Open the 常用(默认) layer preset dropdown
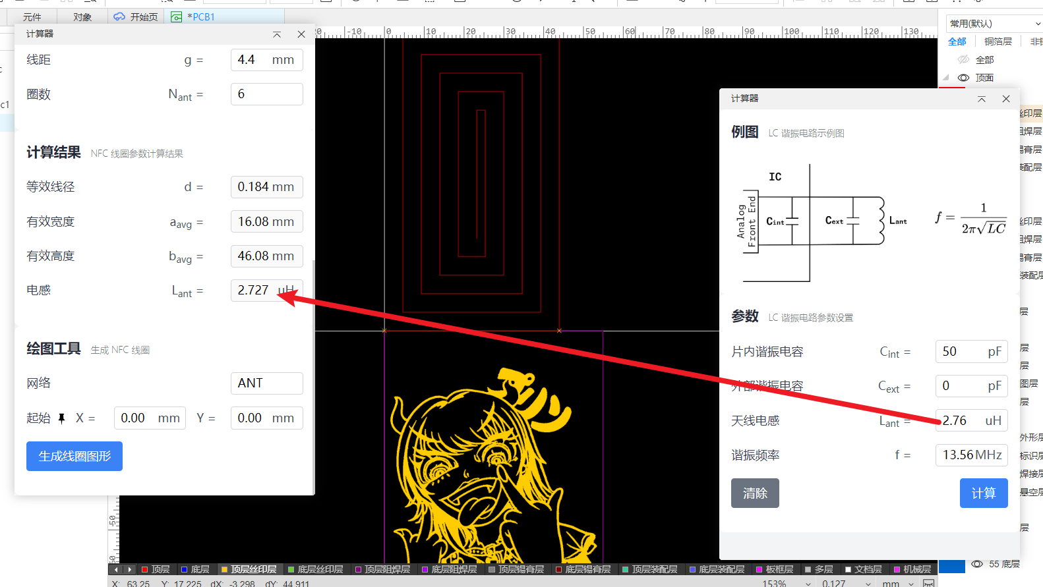1043x587 pixels. coord(994,24)
